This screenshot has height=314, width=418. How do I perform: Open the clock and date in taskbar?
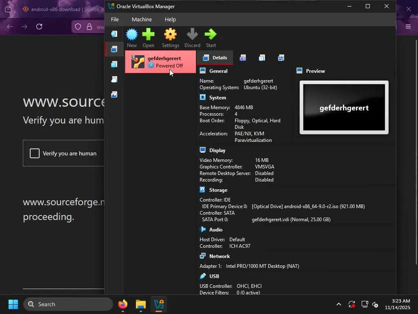pyautogui.click(x=397, y=304)
